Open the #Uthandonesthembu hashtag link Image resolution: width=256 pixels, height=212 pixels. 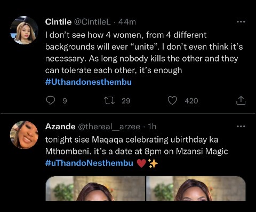[89, 82]
